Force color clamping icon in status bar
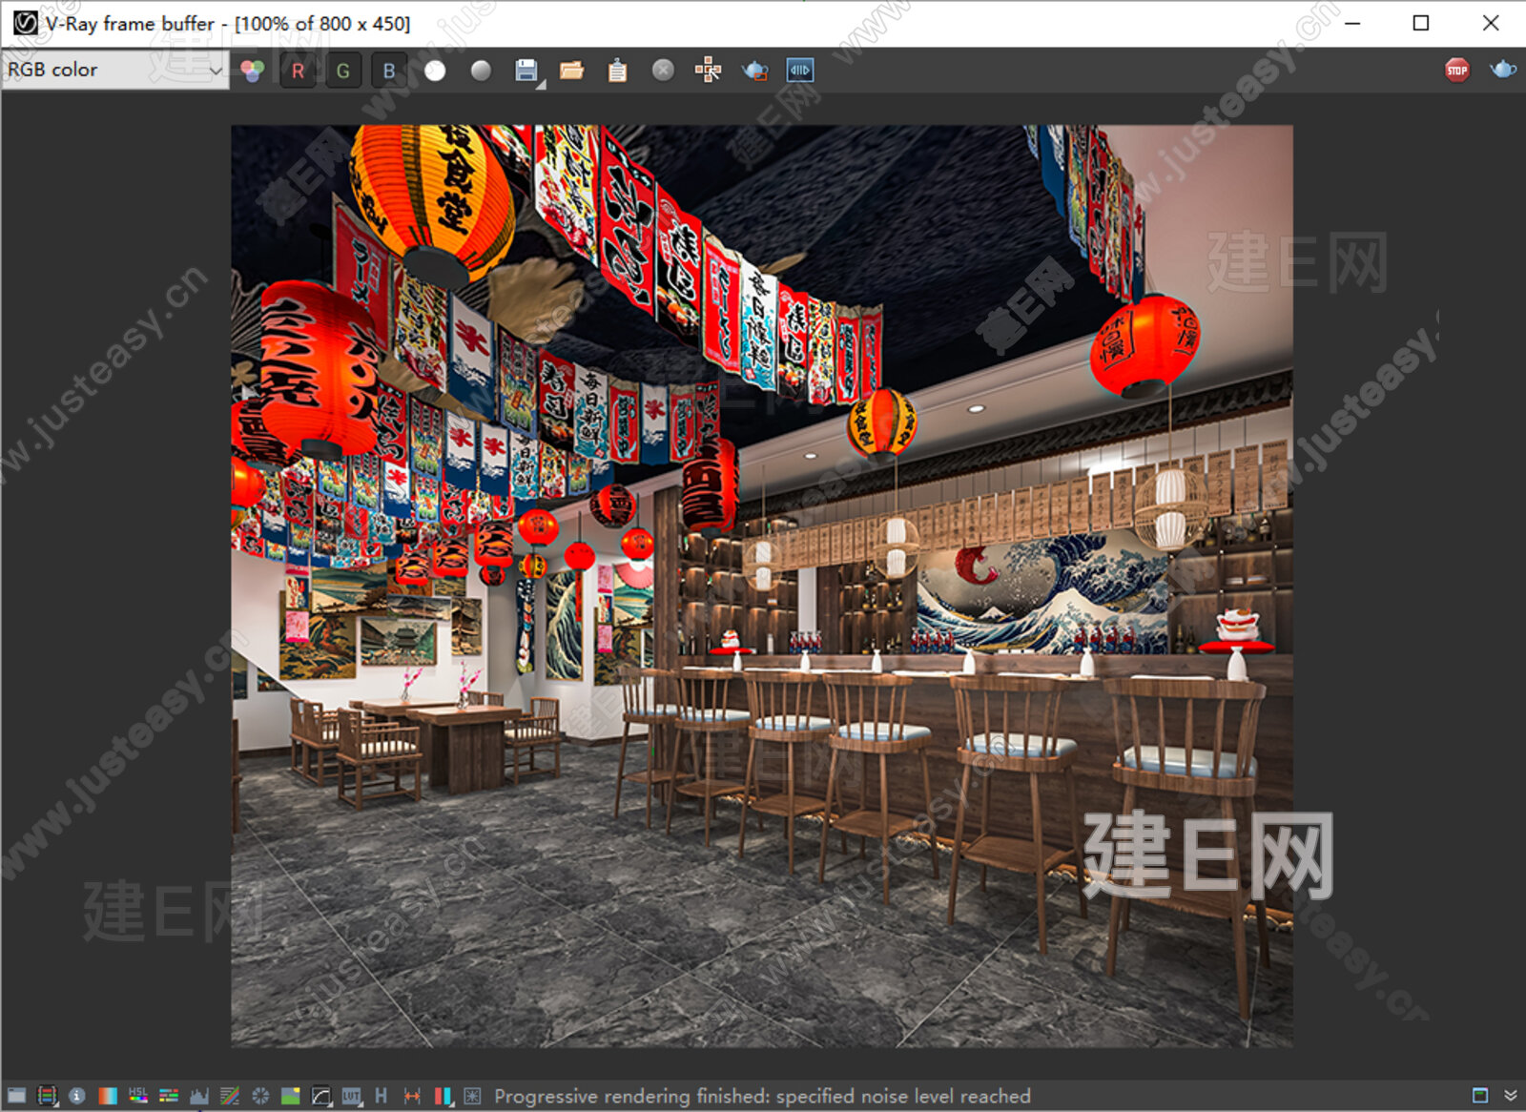This screenshot has width=1526, height=1112. pyautogui.click(x=47, y=1096)
